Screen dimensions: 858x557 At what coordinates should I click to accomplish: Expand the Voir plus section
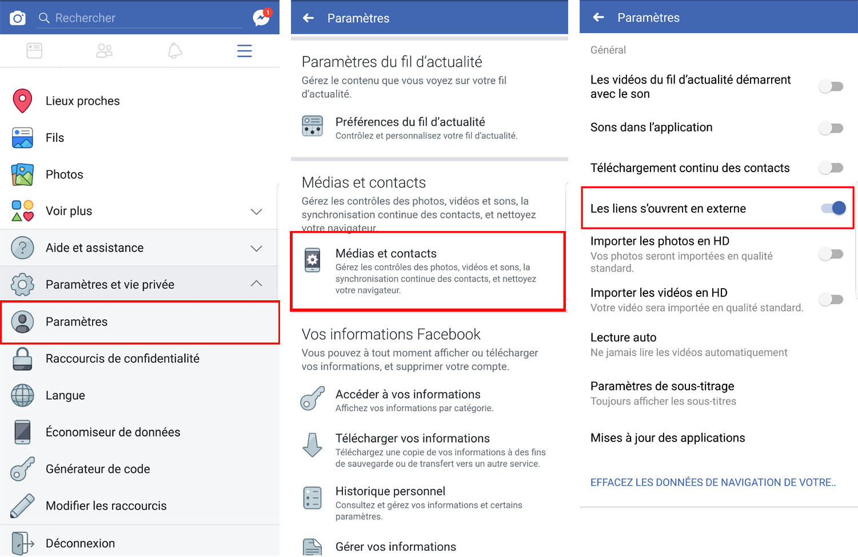tap(256, 212)
